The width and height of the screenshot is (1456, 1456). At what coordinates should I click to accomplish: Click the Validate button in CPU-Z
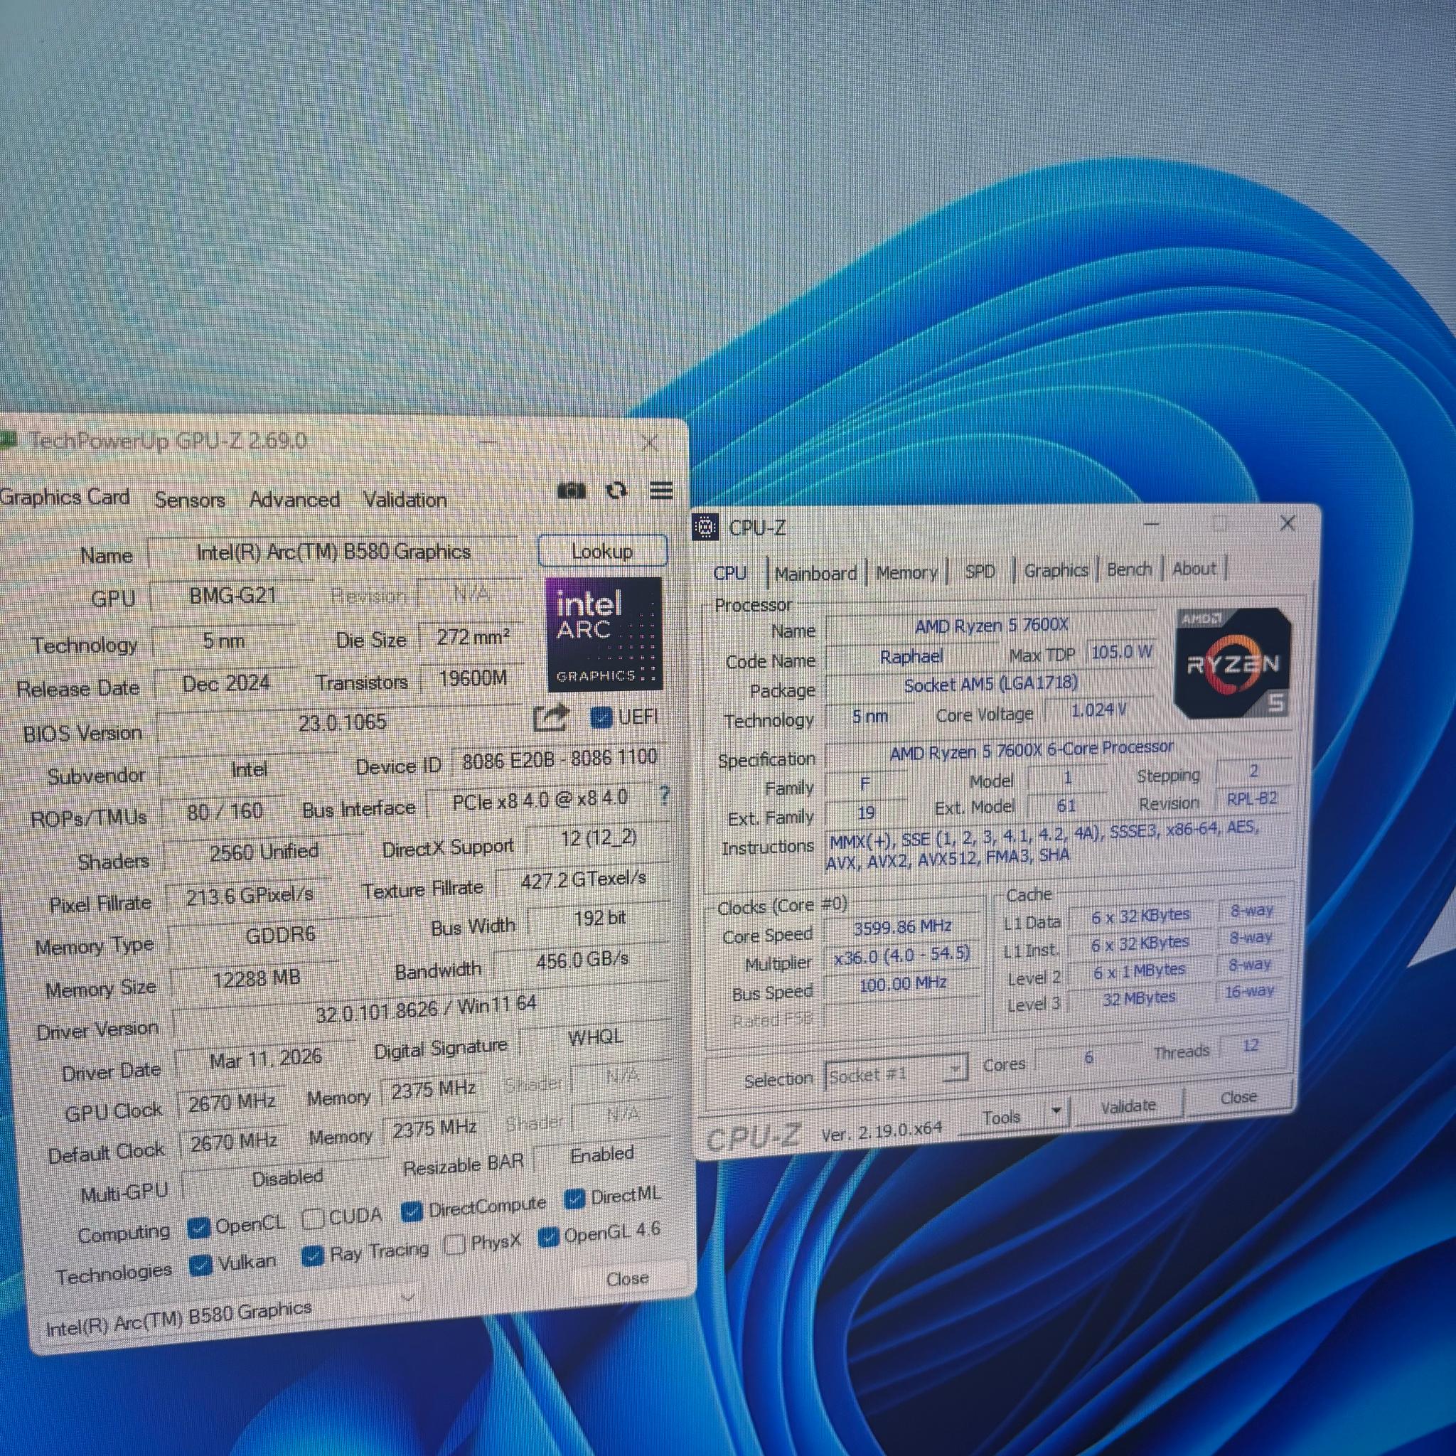[1128, 1106]
